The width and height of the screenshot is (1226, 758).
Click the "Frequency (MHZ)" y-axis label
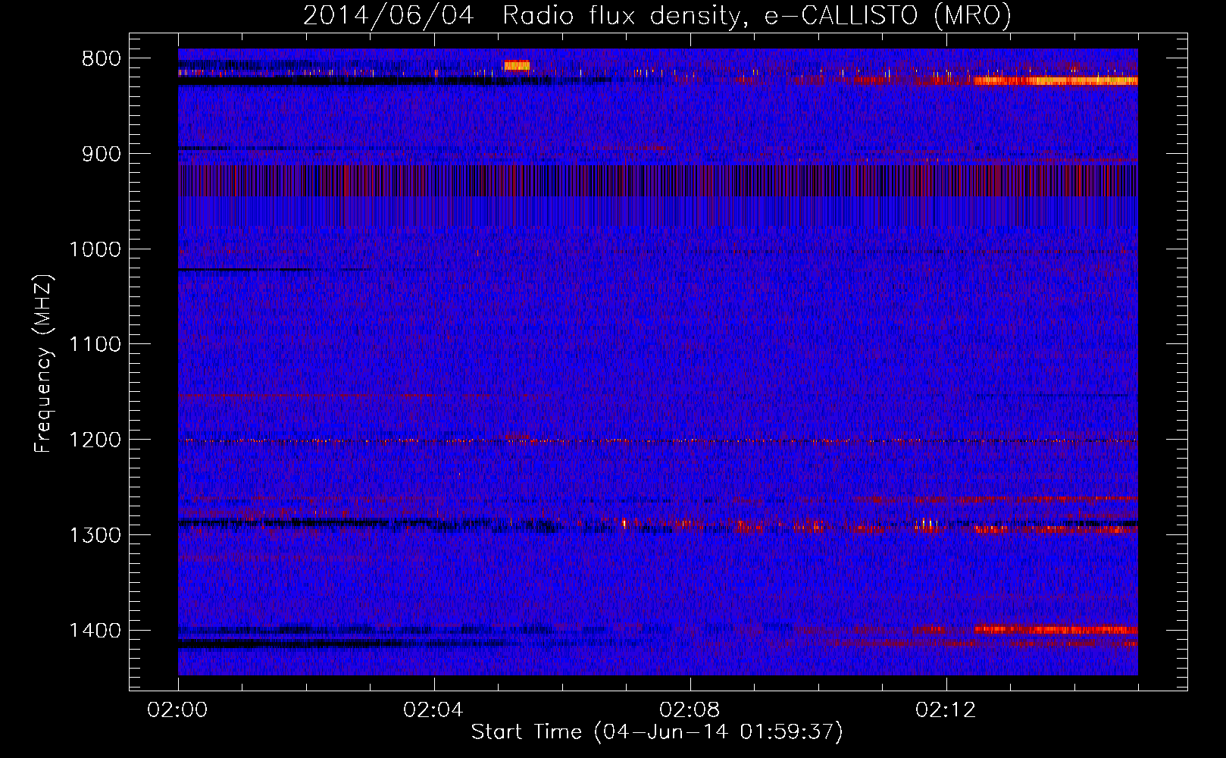coord(43,364)
